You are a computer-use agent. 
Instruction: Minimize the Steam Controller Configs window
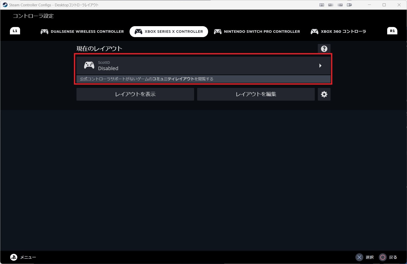370,5
